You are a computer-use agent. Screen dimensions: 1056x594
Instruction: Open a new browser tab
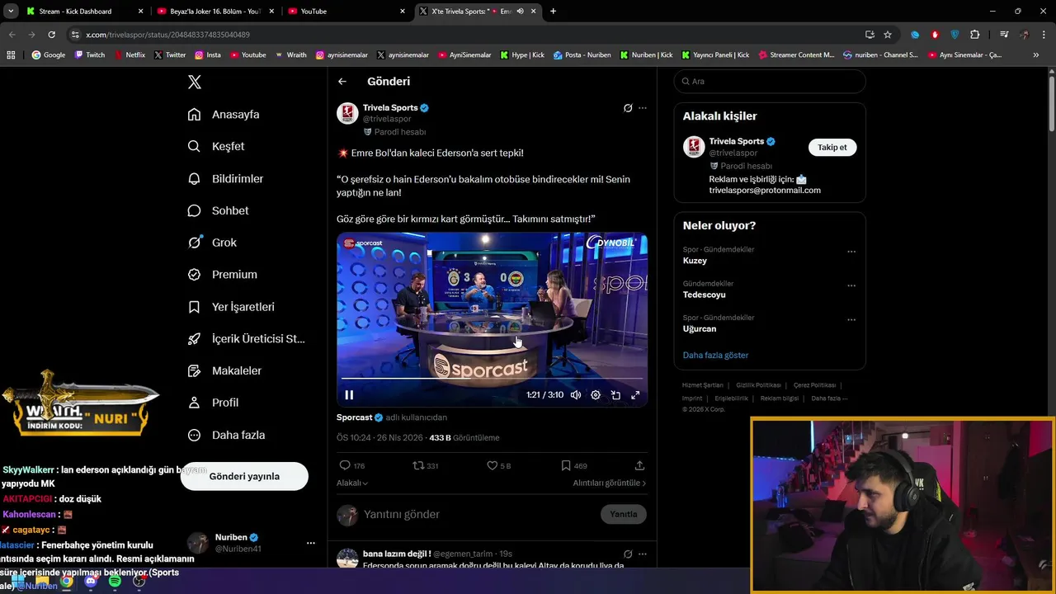click(553, 12)
